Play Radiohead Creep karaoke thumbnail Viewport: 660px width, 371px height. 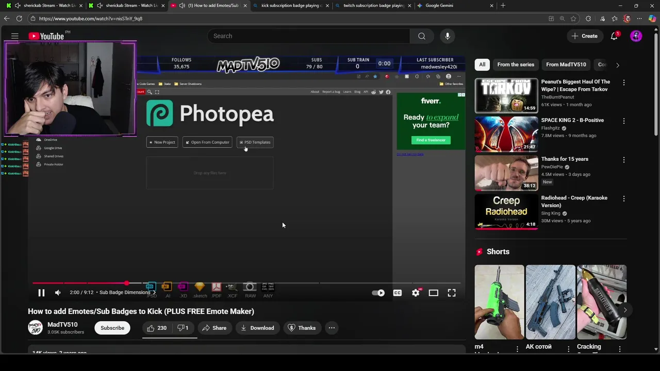tap(506, 211)
